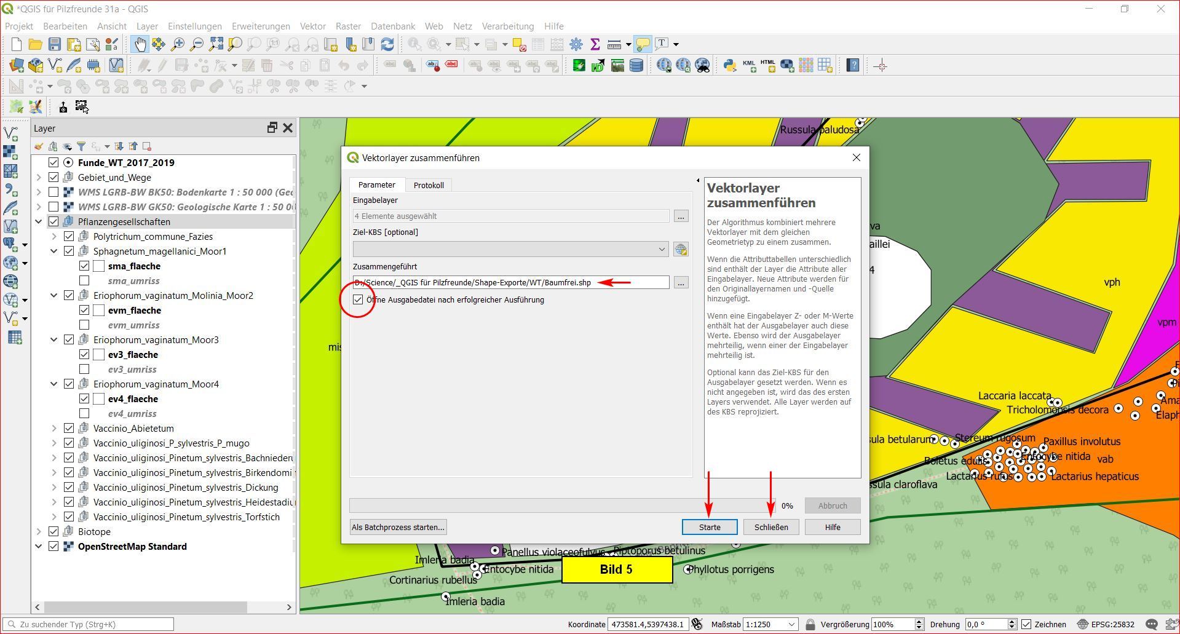Expand the Biotope layer group
Viewport: 1180px width, 634px height.
click(x=39, y=531)
